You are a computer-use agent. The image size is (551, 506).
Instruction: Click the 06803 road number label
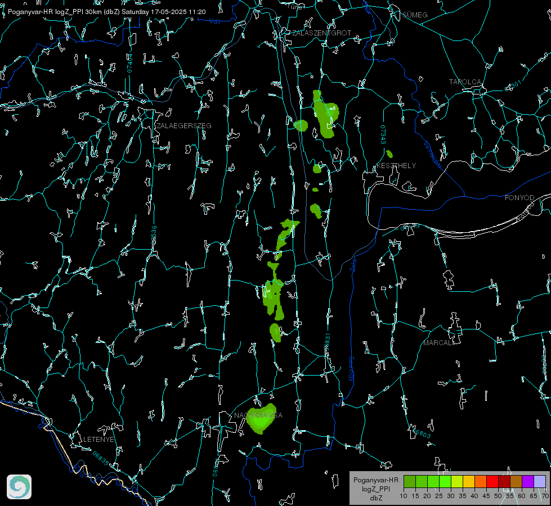(421, 432)
